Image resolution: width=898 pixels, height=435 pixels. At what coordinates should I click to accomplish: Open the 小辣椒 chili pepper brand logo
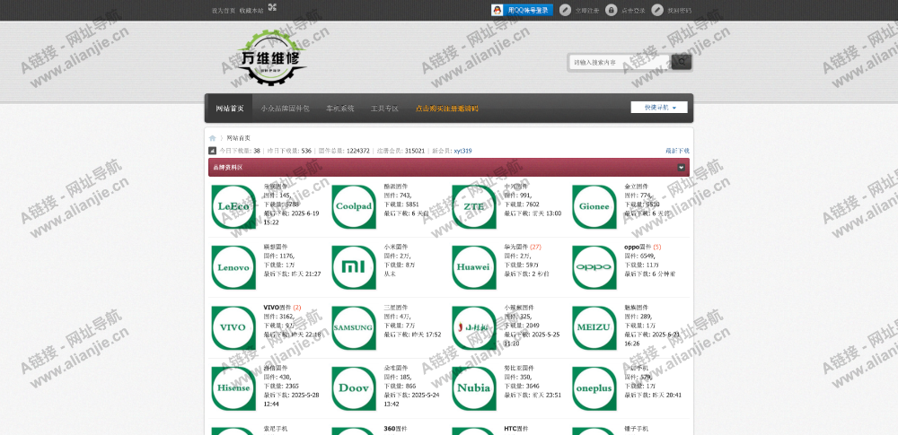[474, 328]
